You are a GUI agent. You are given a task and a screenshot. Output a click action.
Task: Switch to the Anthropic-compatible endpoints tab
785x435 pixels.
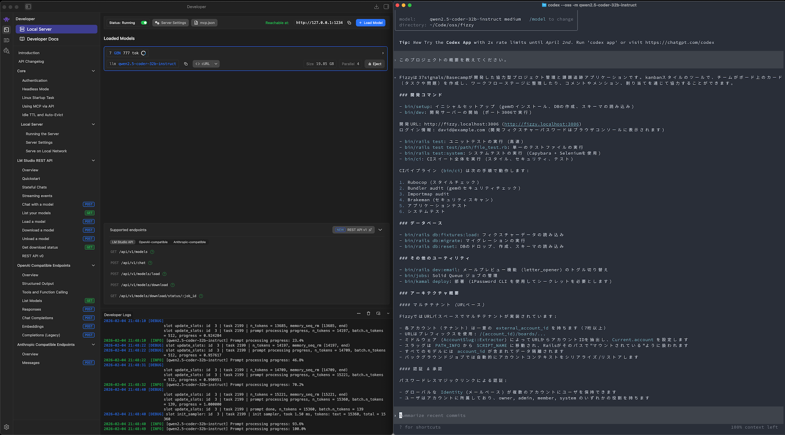tap(189, 242)
